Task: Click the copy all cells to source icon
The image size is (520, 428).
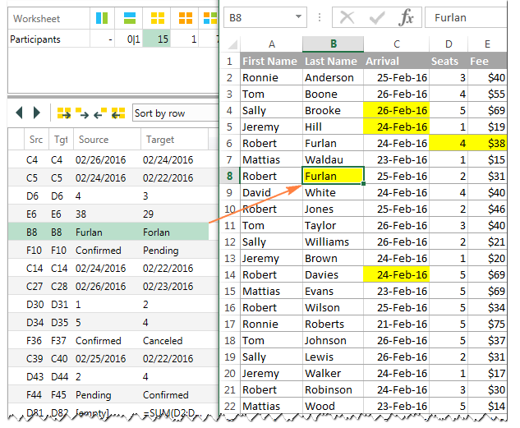Action: (x=118, y=113)
